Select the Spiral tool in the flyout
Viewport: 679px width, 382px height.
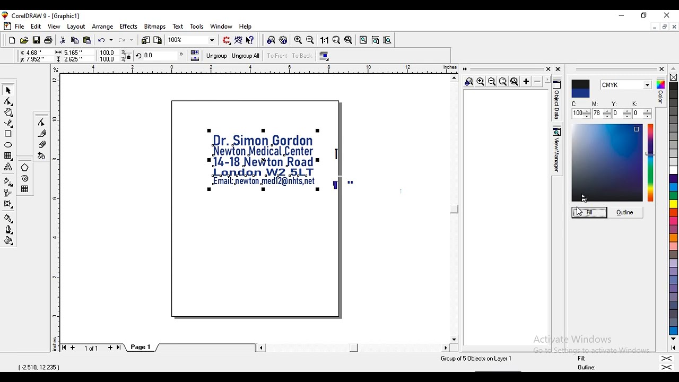pyautogui.click(x=25, y=179)
